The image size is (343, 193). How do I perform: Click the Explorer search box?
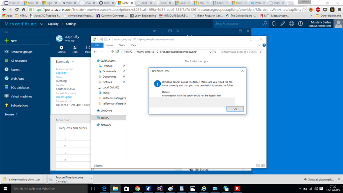[x=242, y=52]
